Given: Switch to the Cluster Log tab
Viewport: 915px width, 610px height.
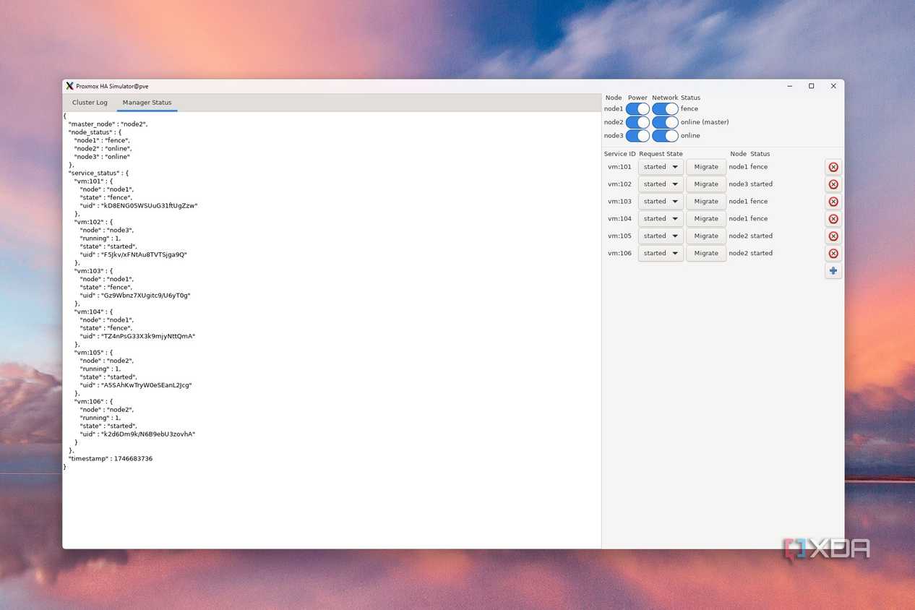Looking at the screenshot, I should click(x=90, y=103).
